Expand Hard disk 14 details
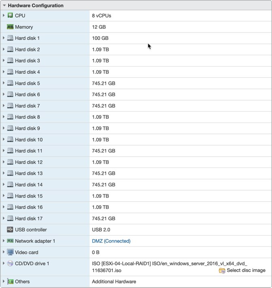This screenshot has height=288, width=272. (x=4, y=185)
